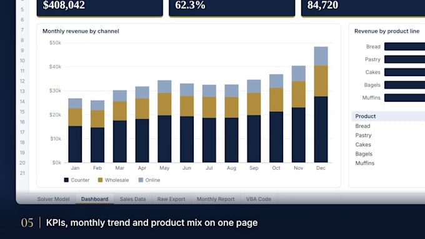The height and width of the screenshot is (239, 425).
Task: Click the Jul axis label
Action: pos(209,168)
